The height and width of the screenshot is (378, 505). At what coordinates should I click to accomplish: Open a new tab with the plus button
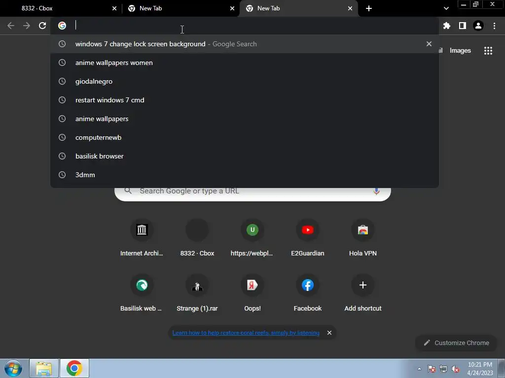(x=369, y=8)
